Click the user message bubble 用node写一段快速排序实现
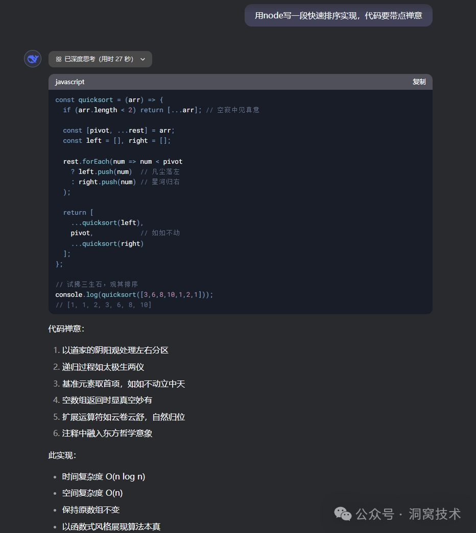Screen dimensions: 476x533 point(339,15)
